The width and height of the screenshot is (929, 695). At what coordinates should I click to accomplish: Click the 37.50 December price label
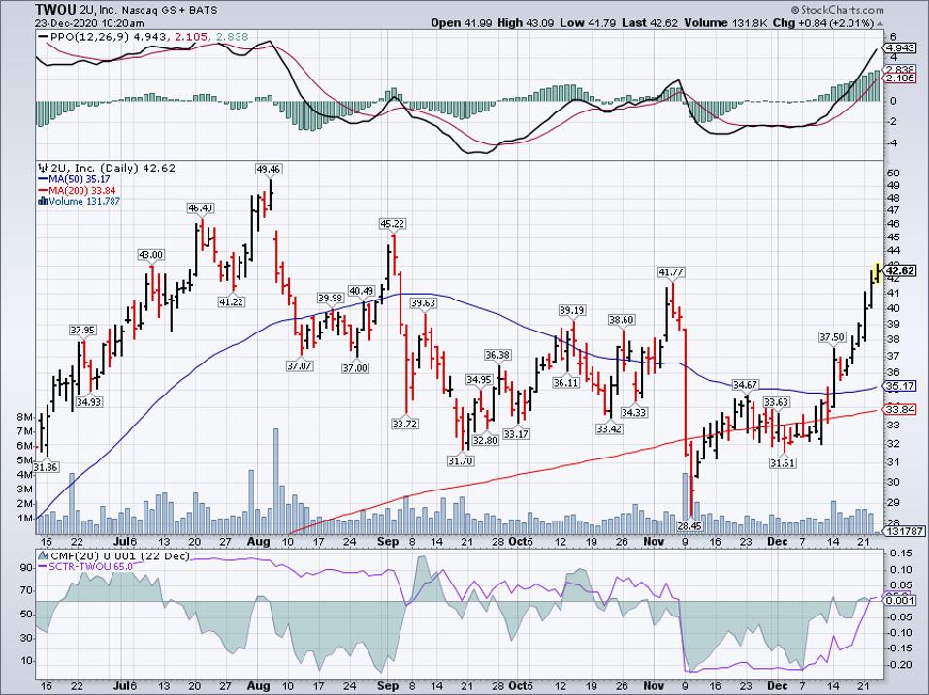(x=832, y=337)
